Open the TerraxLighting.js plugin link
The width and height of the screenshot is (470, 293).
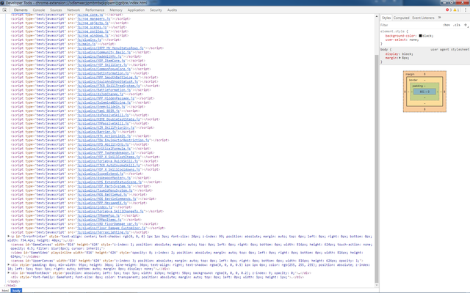tap(103, 232)
